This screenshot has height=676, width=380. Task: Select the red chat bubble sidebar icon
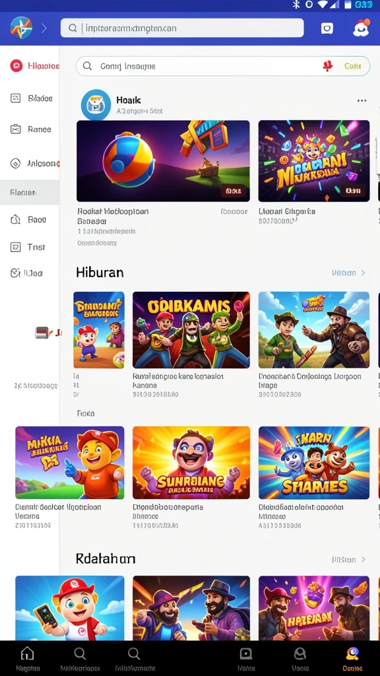coord(16,66)
